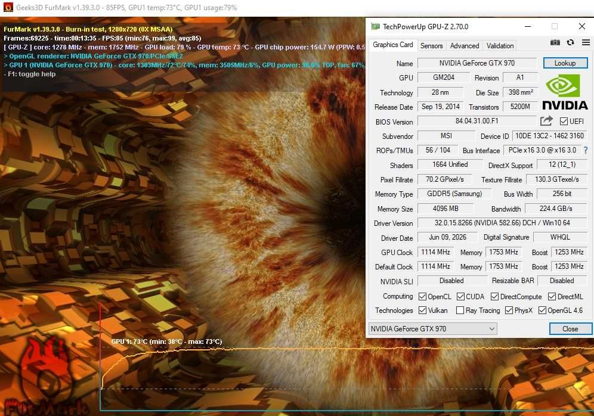Image resolution: width=594 pixels, height=416 pixels.
Task: Toggle the DirectML checkbox
Action: [x=552, y=296]
